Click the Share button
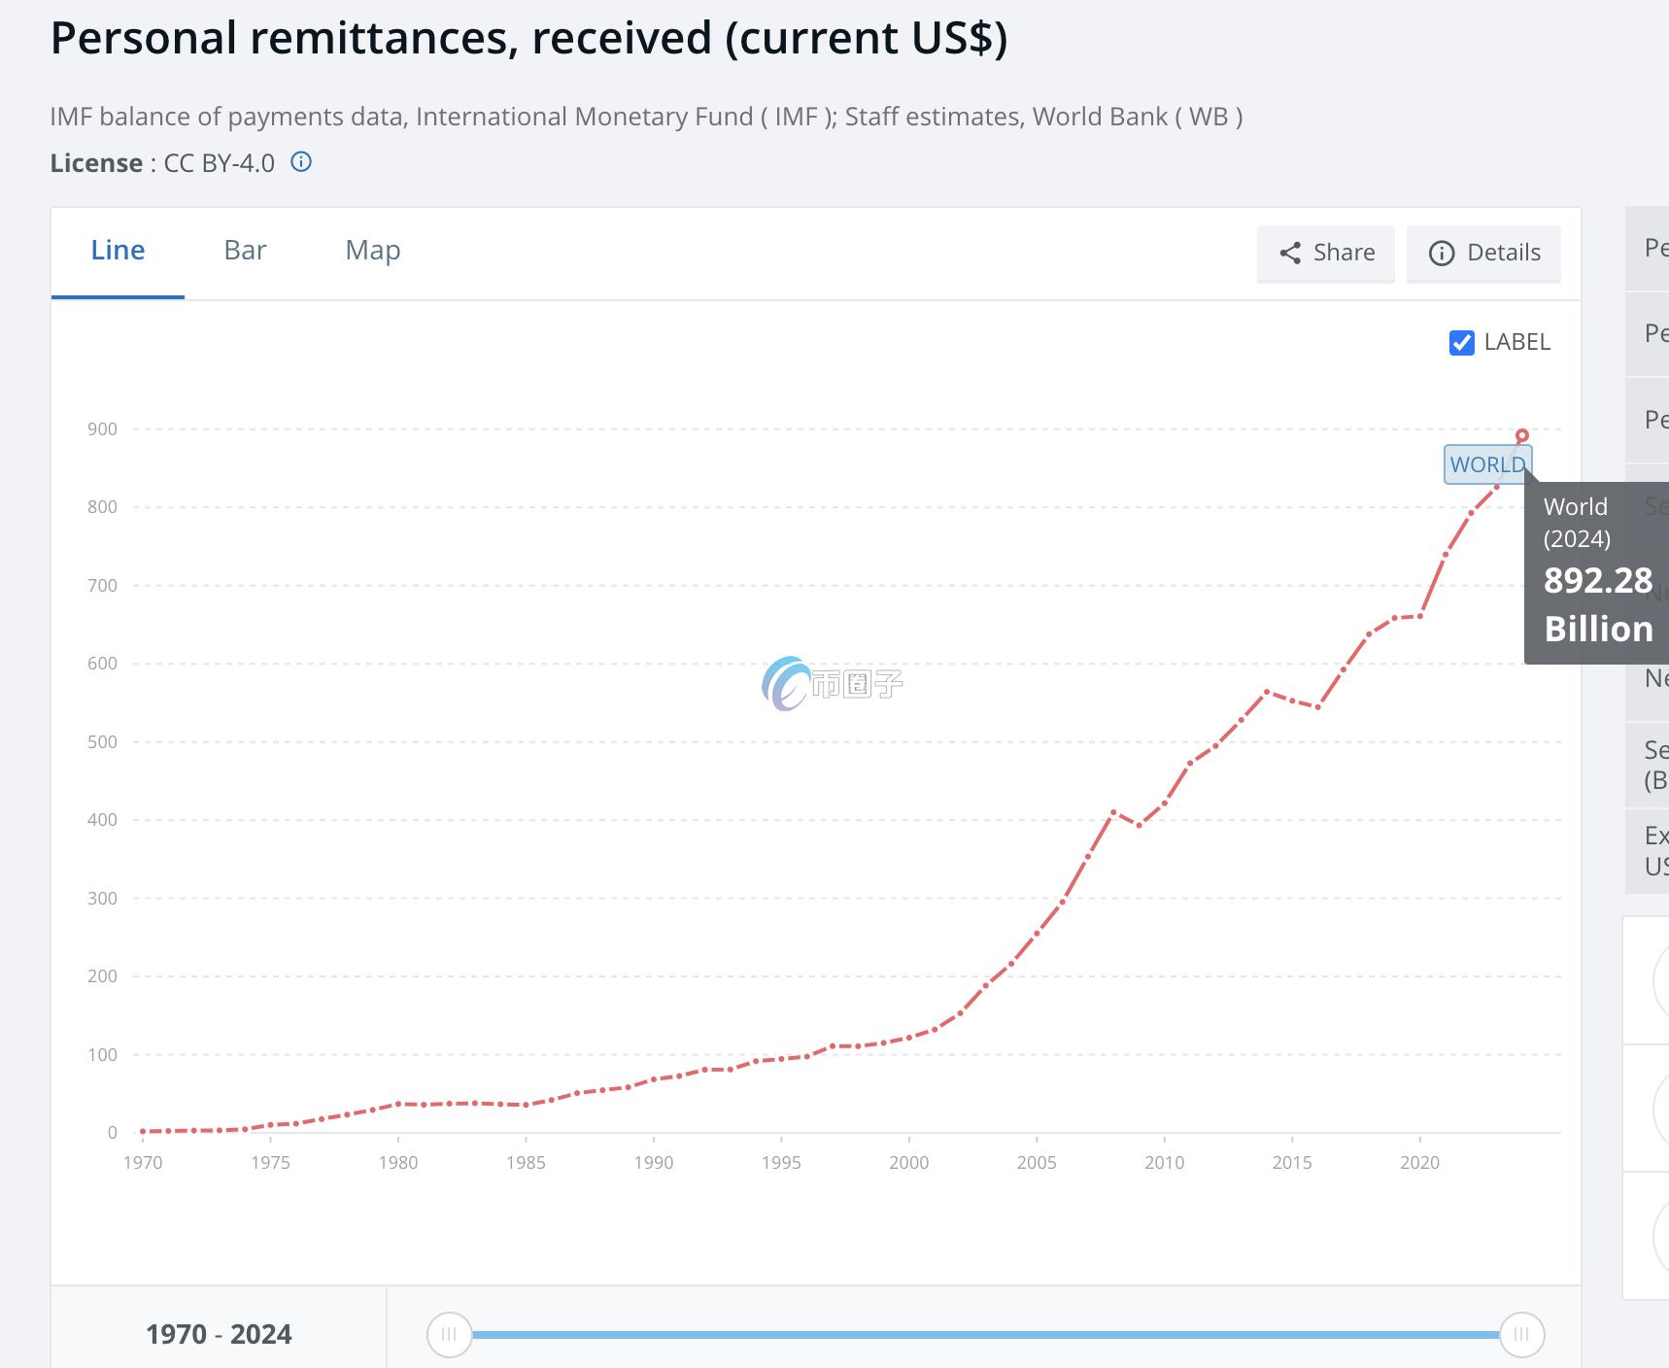The height and width of the screenshot is (1368, 1669). tap(1326, 254)
